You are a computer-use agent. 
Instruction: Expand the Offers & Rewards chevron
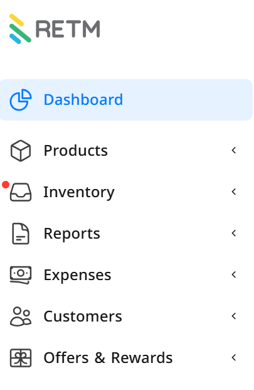coord(234,357)
